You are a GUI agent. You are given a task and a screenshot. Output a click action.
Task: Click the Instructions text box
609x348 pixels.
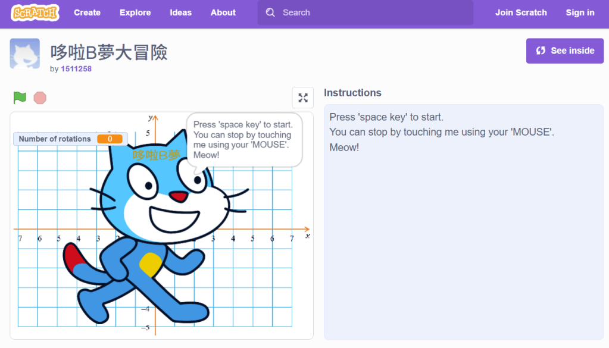pyautogui.click(x=463, y=221)
